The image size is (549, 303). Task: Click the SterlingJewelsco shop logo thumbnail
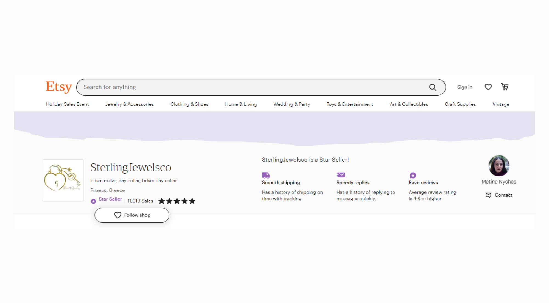tap(63, 180)
